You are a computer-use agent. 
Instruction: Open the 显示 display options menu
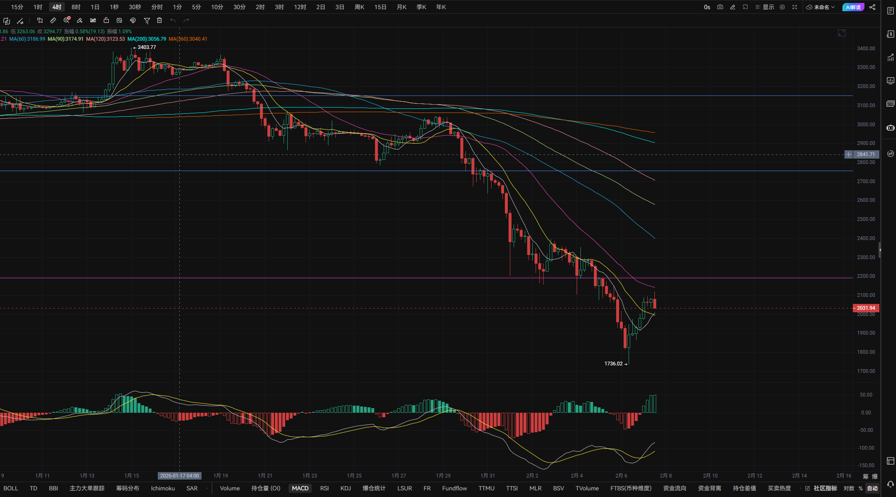point(765,7)
